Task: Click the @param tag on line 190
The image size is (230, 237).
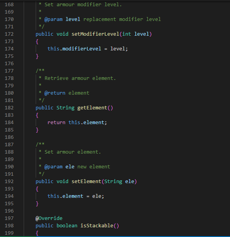Action: tap(54, 167)
